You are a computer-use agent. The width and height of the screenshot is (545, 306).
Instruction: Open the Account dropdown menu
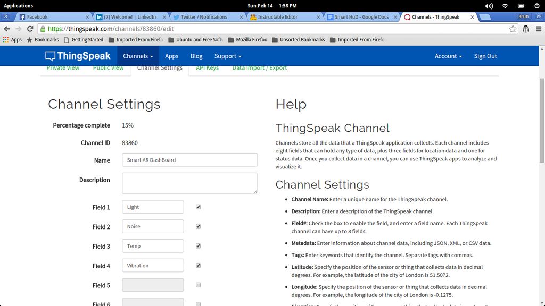coord(448,56)
